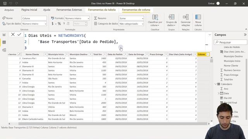Screen dimensions: 248x139
Task: Expand the Data hierarchy in Campos
Action: click(219, 93)
